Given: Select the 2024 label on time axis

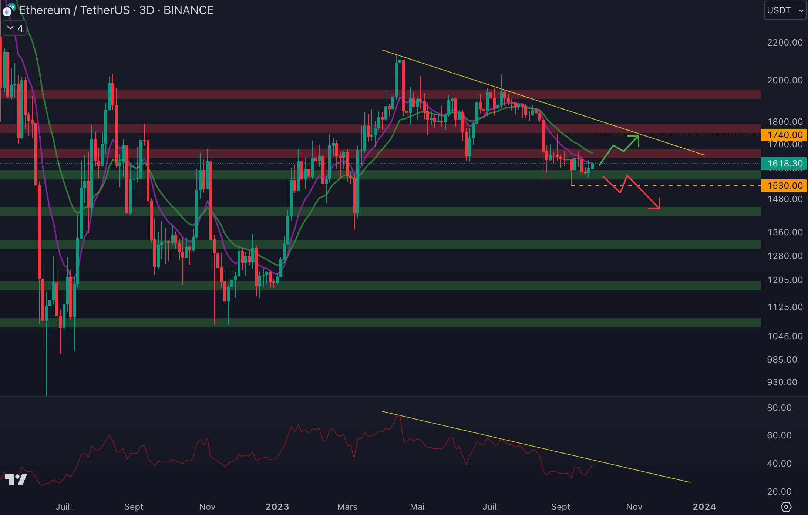Looking at the screenshot, I should point(704,506).
